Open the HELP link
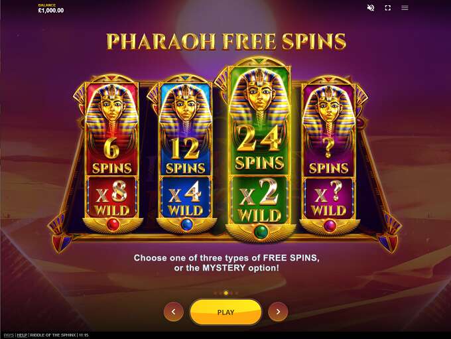 22,335
